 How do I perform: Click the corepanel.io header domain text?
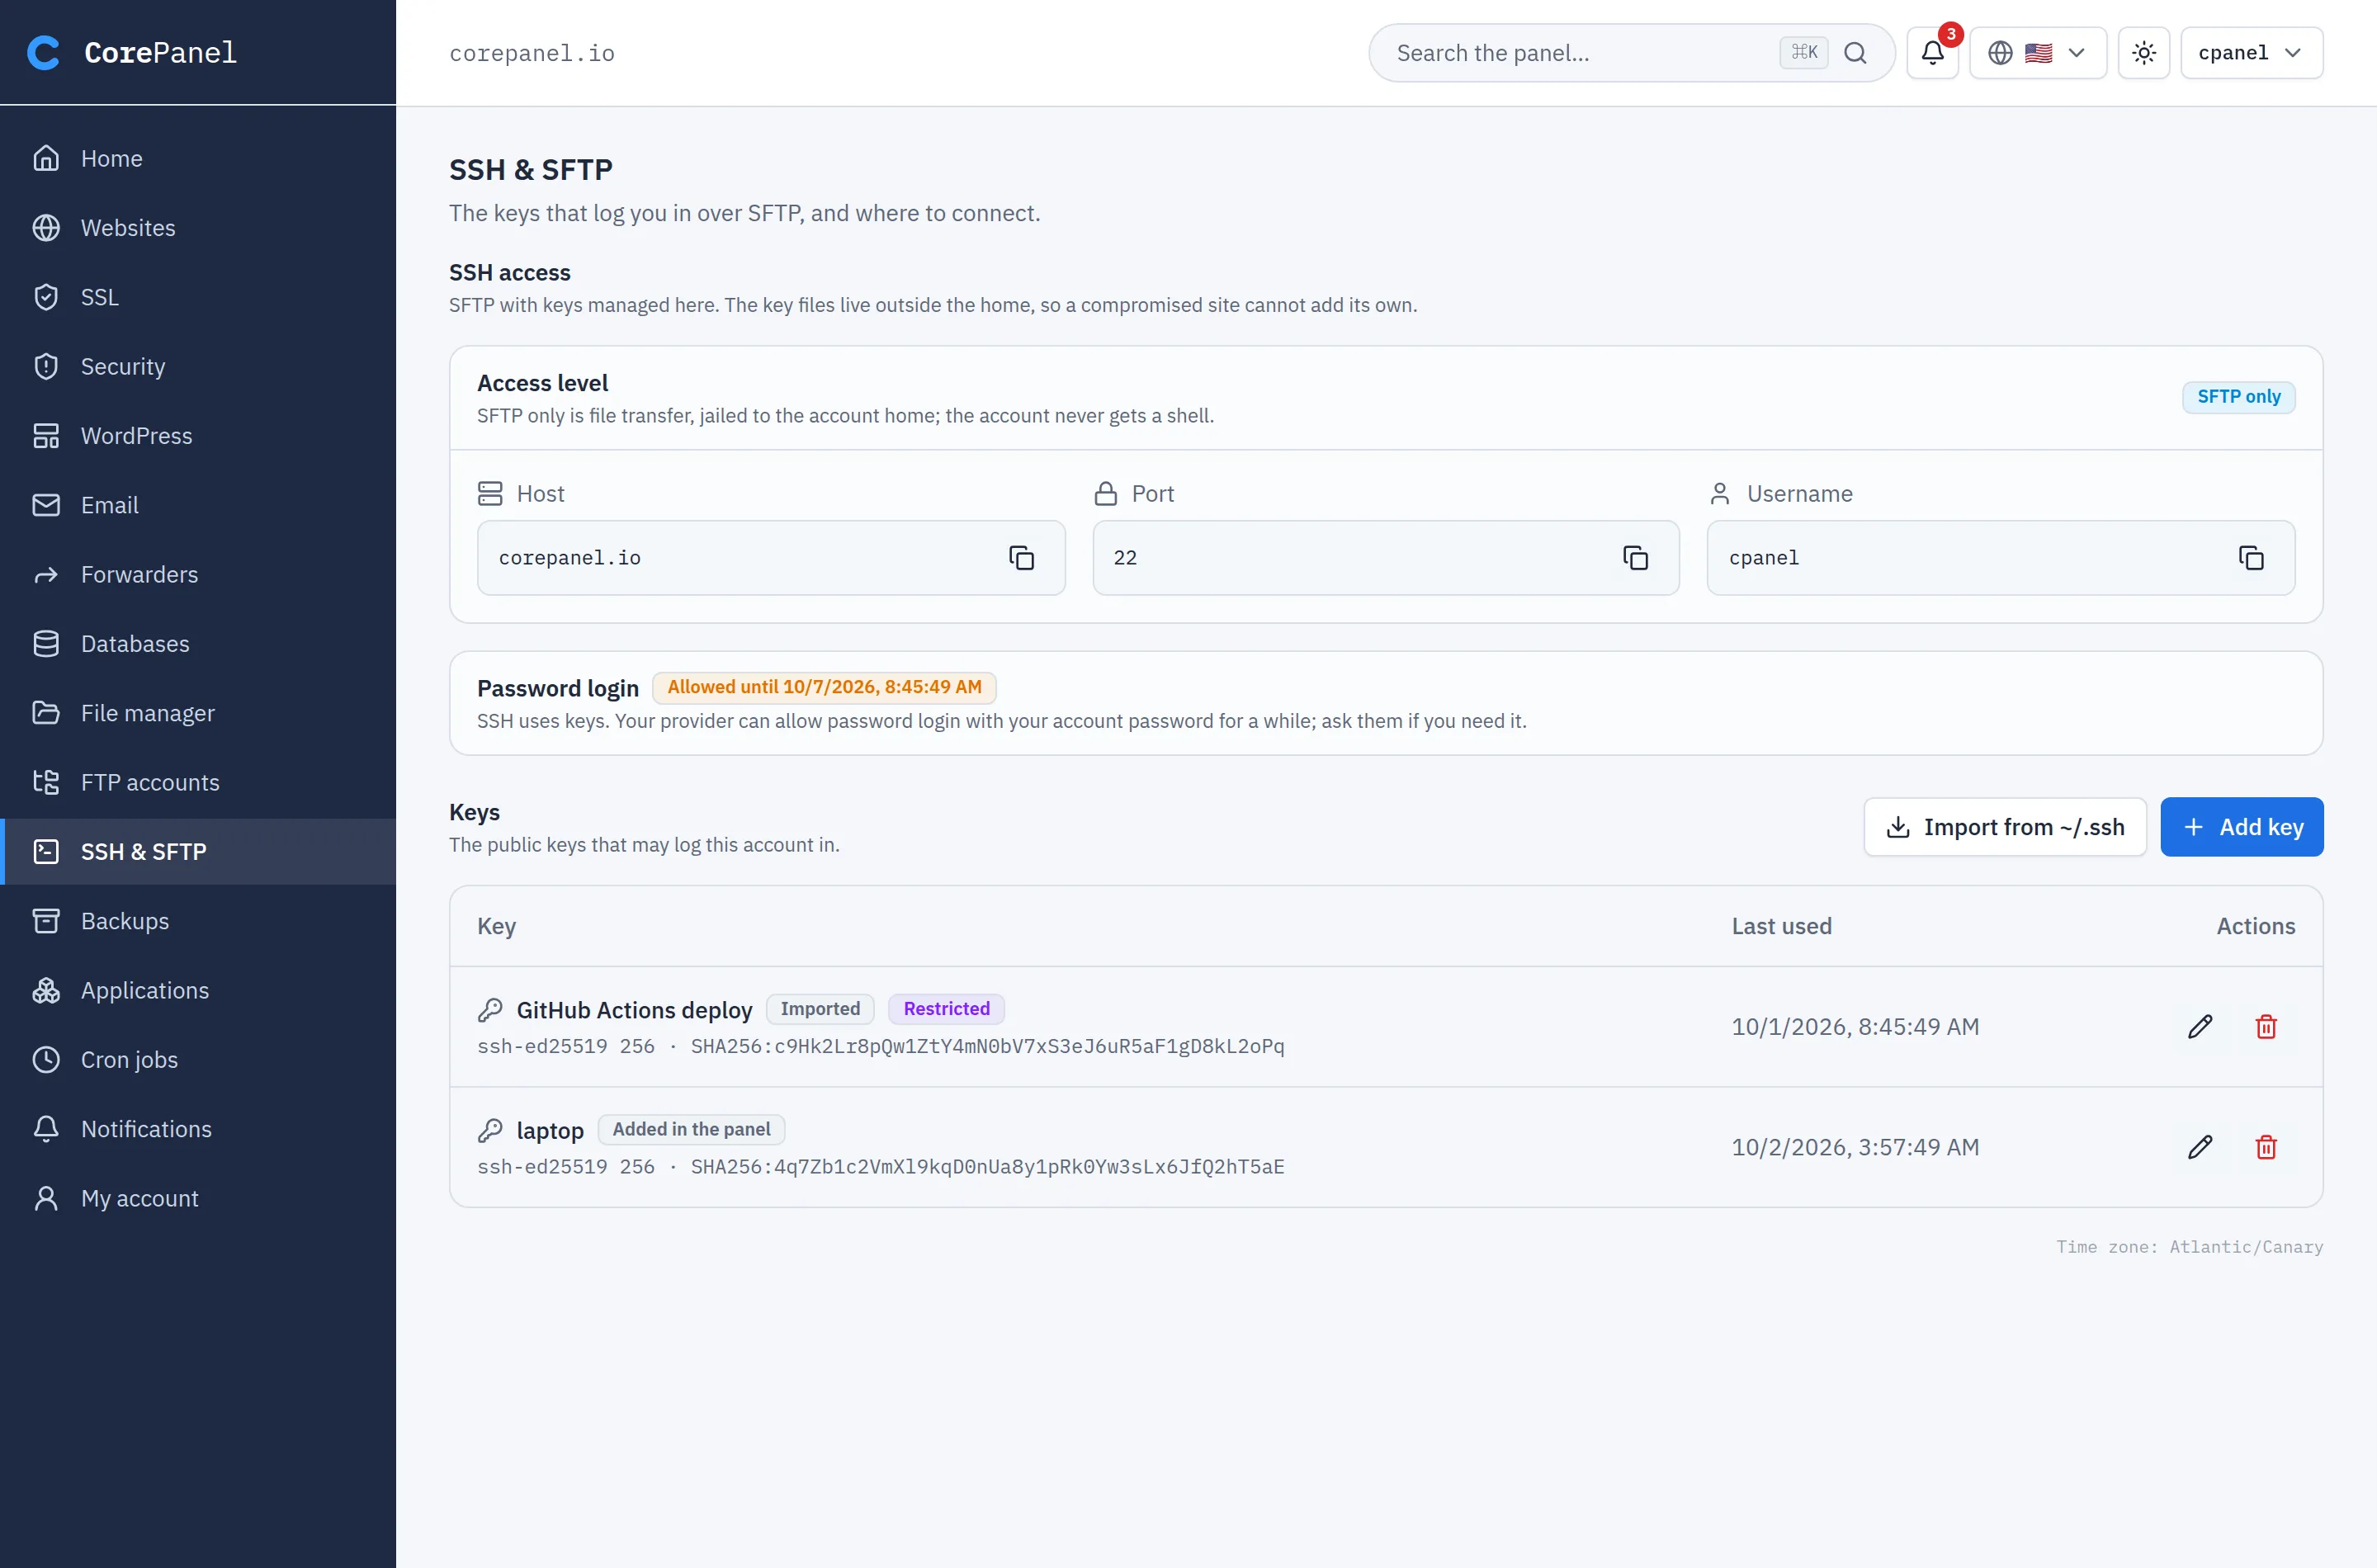coord(532,53)
